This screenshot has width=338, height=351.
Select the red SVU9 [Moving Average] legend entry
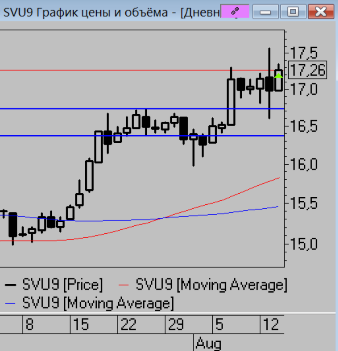(211, 285)
